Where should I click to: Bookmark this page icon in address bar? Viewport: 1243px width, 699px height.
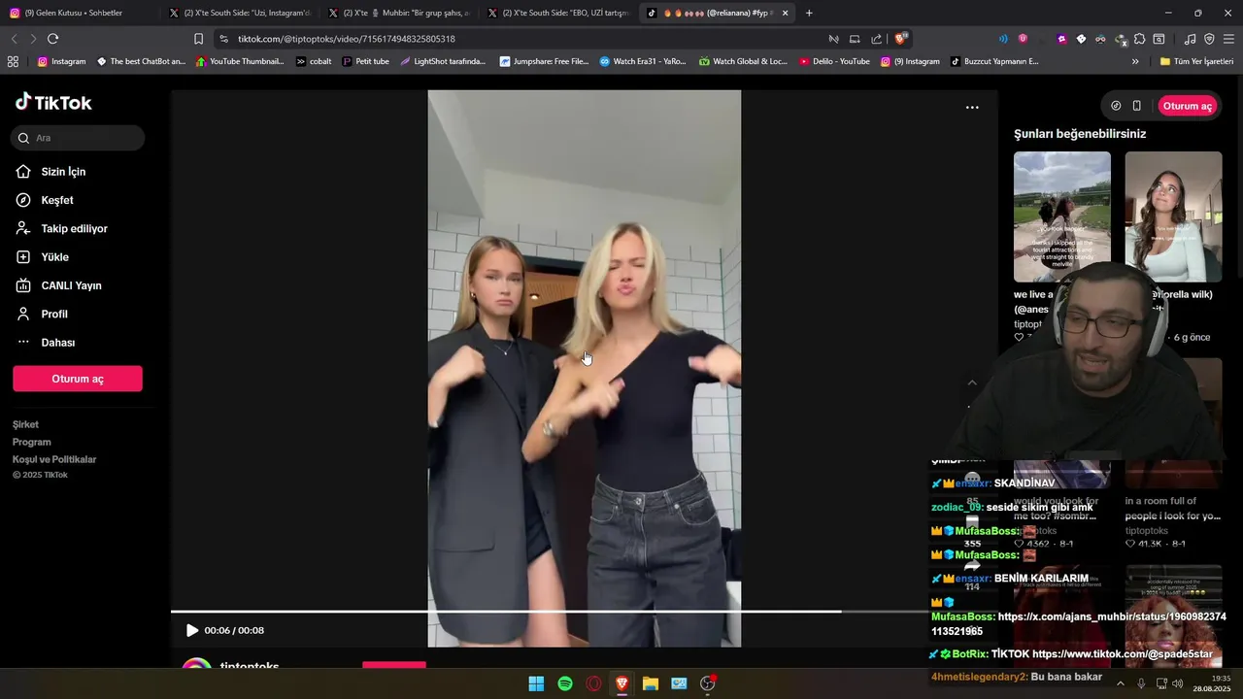tap(198, 39)
